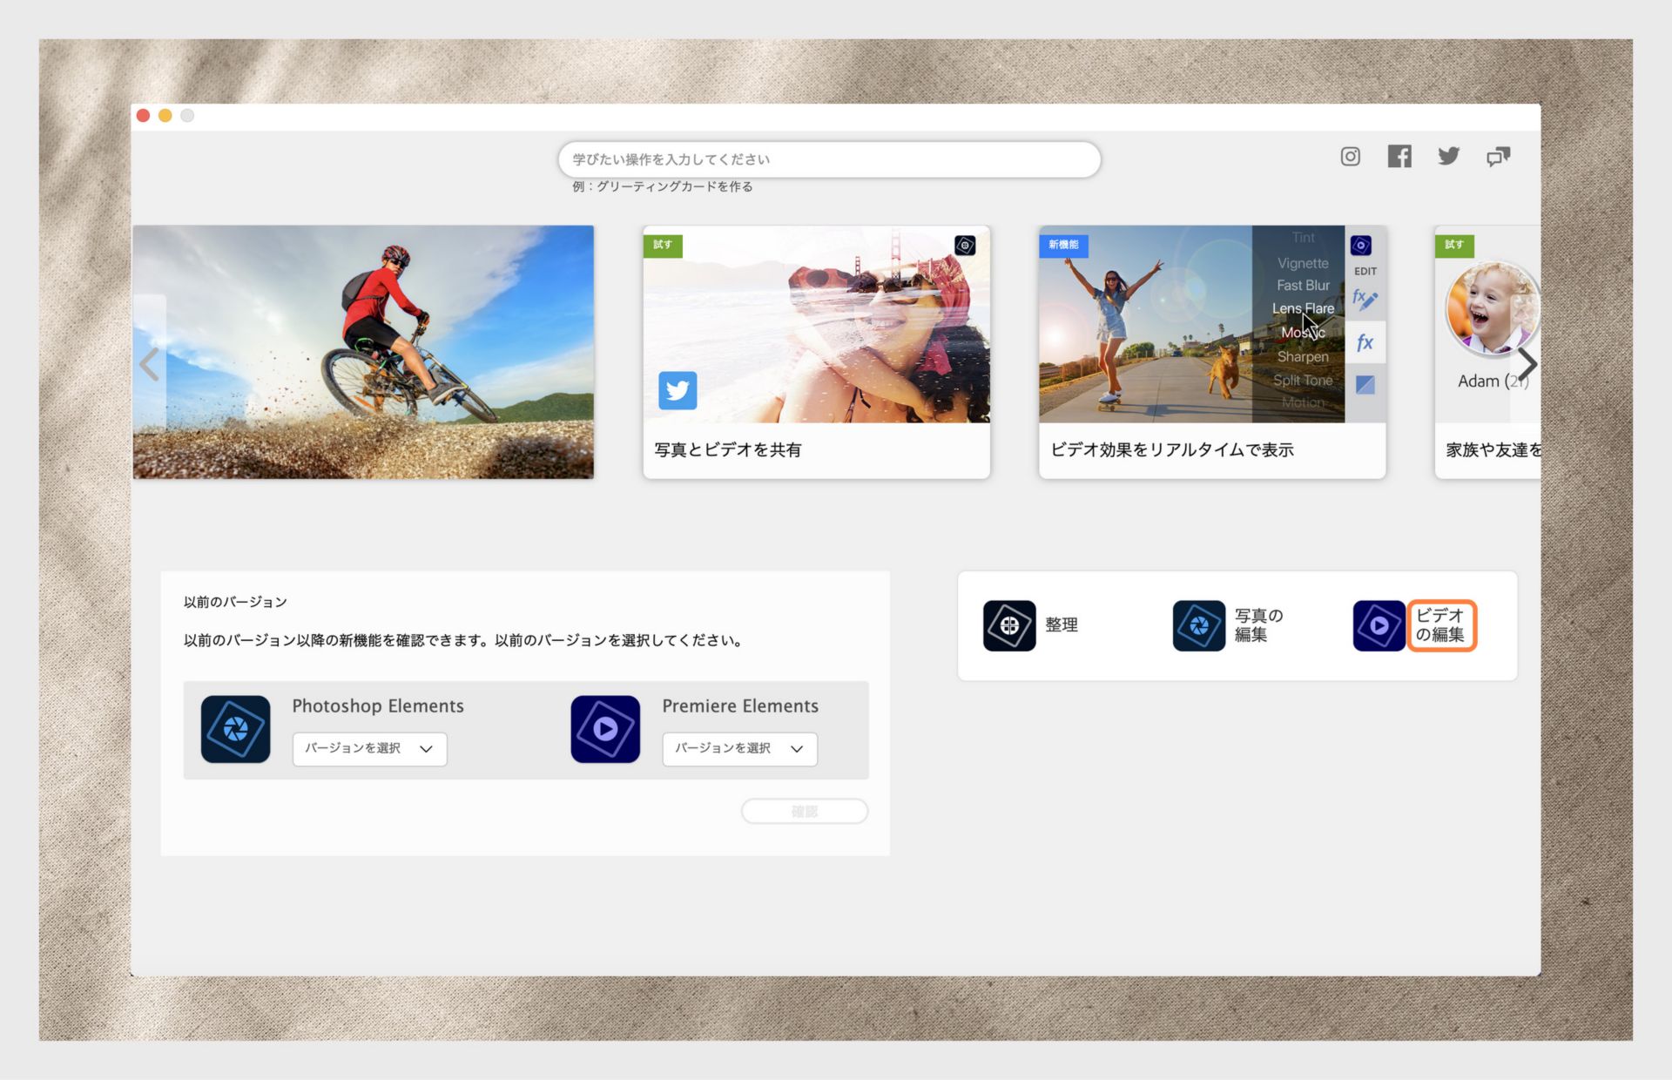Open the feedback chat icon
The width and height of the screenshot is (1672, 1080).
coord(1499,157)
